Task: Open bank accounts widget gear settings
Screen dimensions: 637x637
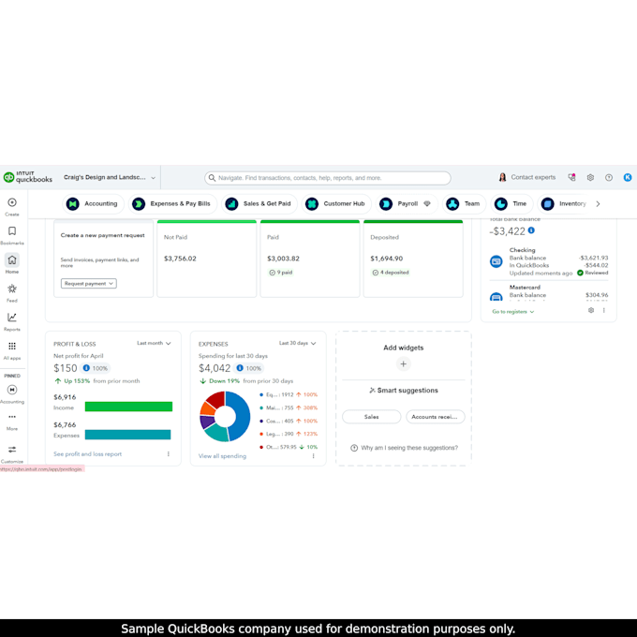Action: pyautogui.click(x=591, y=310)
